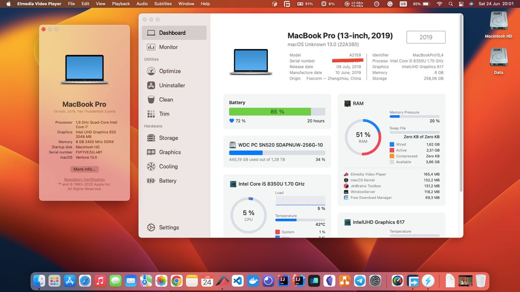Open Google Chrome from the dock
The width and height of the screenshot is (520, 292).
[176, 281]
